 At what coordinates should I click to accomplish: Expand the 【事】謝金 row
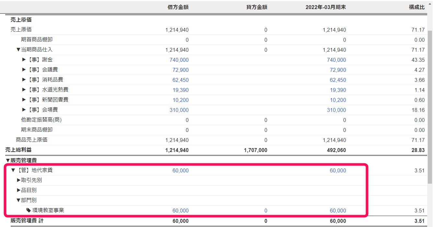point(24,60)
